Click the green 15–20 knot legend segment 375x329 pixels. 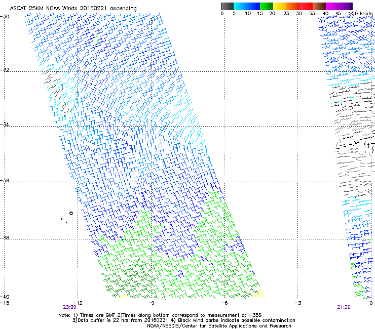(x=267, y=6)
